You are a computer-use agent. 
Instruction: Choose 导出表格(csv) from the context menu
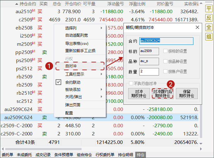(80, 43)
